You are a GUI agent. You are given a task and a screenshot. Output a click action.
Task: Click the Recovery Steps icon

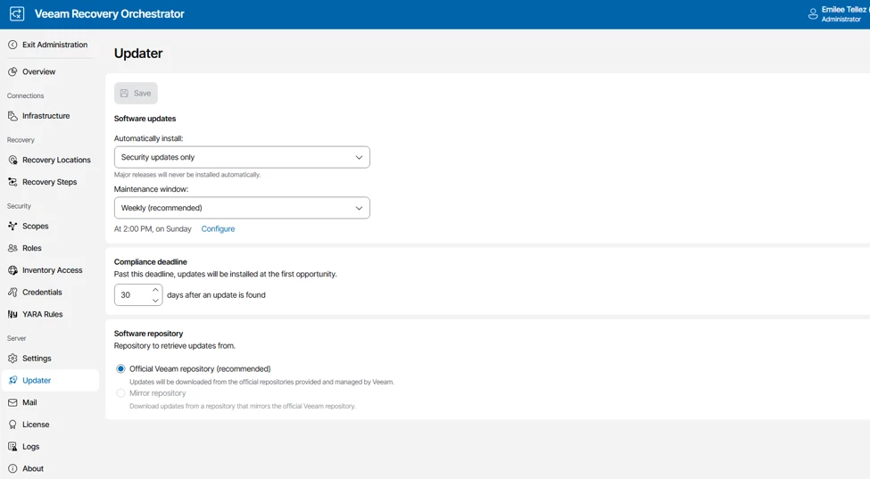pyautogui.click(x=12, y=182)
